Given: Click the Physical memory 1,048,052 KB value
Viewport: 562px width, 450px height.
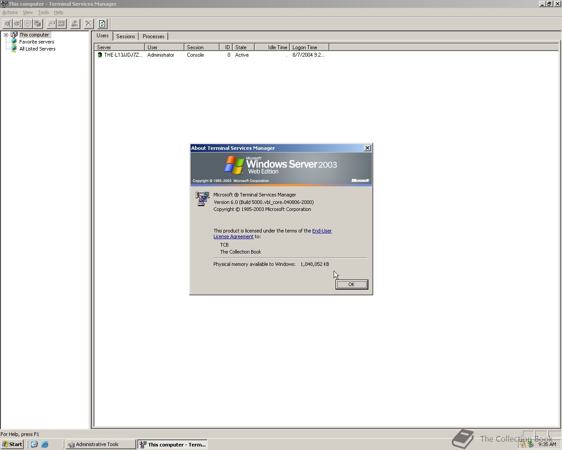Looking at the screenshot, I should 315,264.
